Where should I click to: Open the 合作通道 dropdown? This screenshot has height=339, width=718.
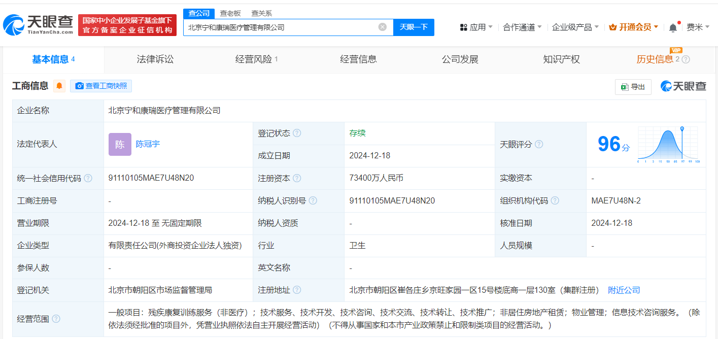click(x=522, y=27)
